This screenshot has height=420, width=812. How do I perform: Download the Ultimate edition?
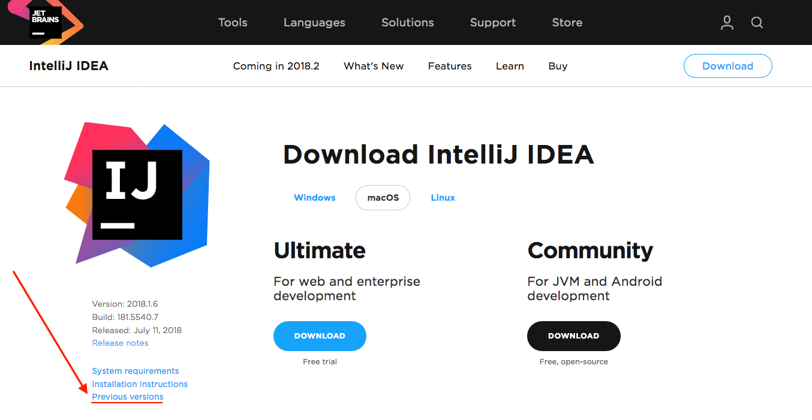[320, 336]
